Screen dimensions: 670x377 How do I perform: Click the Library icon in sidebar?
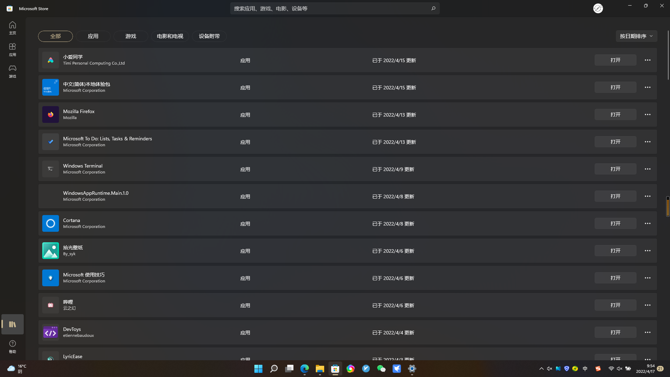(x=13, y=324)
